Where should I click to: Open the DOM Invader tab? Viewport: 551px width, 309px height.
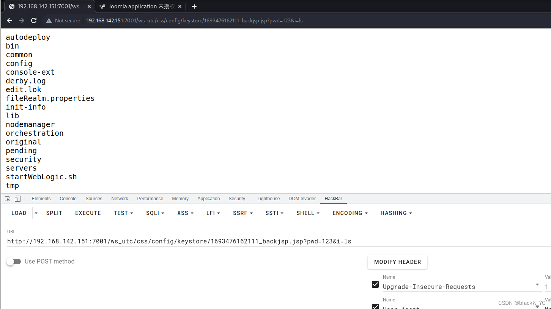point(302,199)
